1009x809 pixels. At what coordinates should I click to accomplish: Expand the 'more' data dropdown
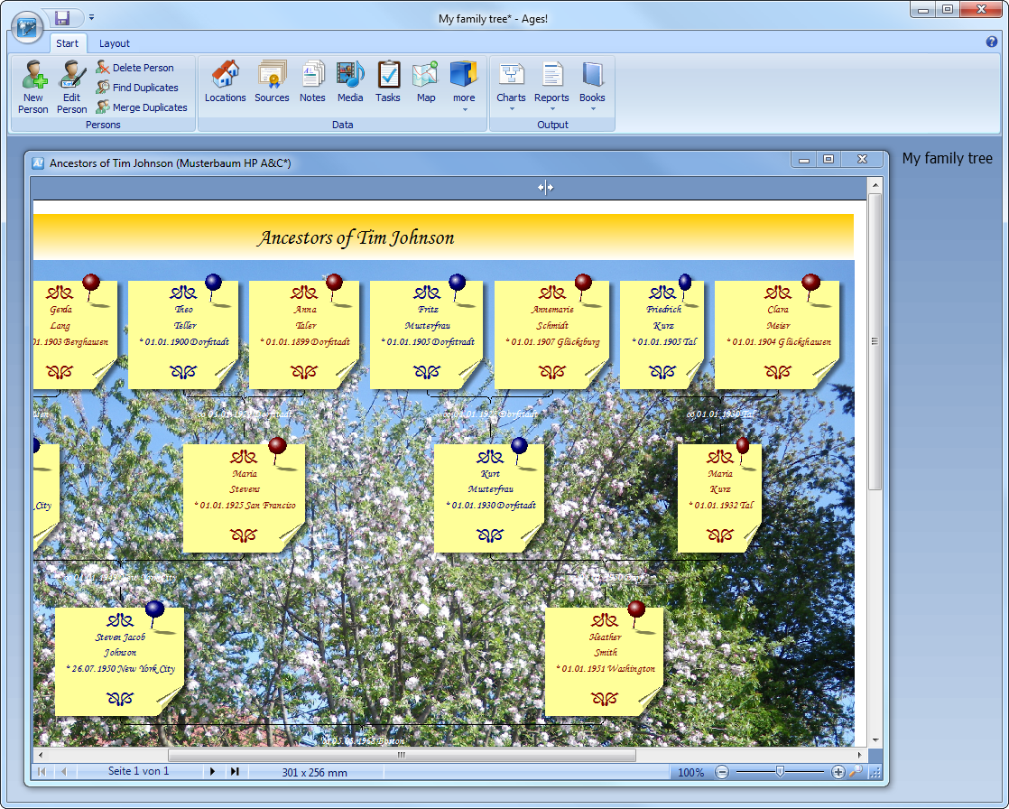click(464, 87)
